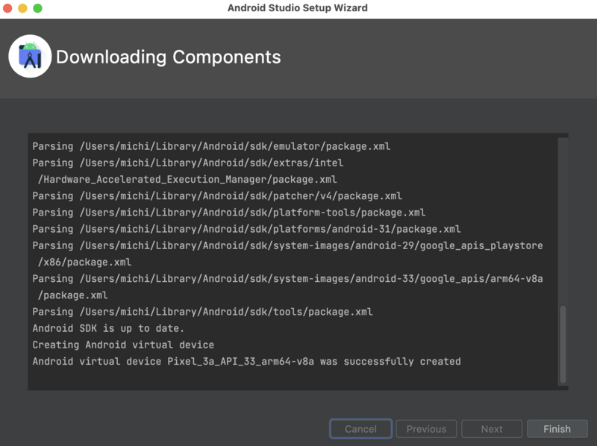Click the 'Downloading Components' heading

[169, 57]
